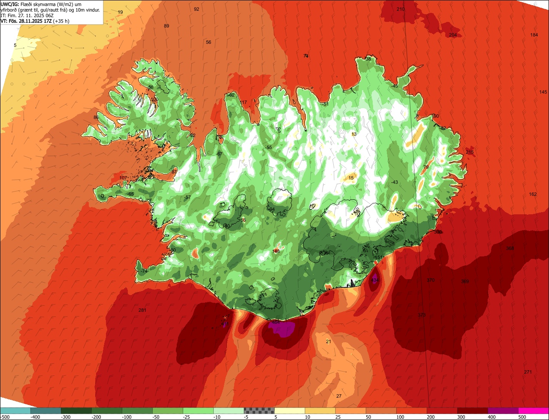The width and height of the screenshot is (549, 420).
Task: Select the map value '38' at the northern tip
Action: pos(368,59)
